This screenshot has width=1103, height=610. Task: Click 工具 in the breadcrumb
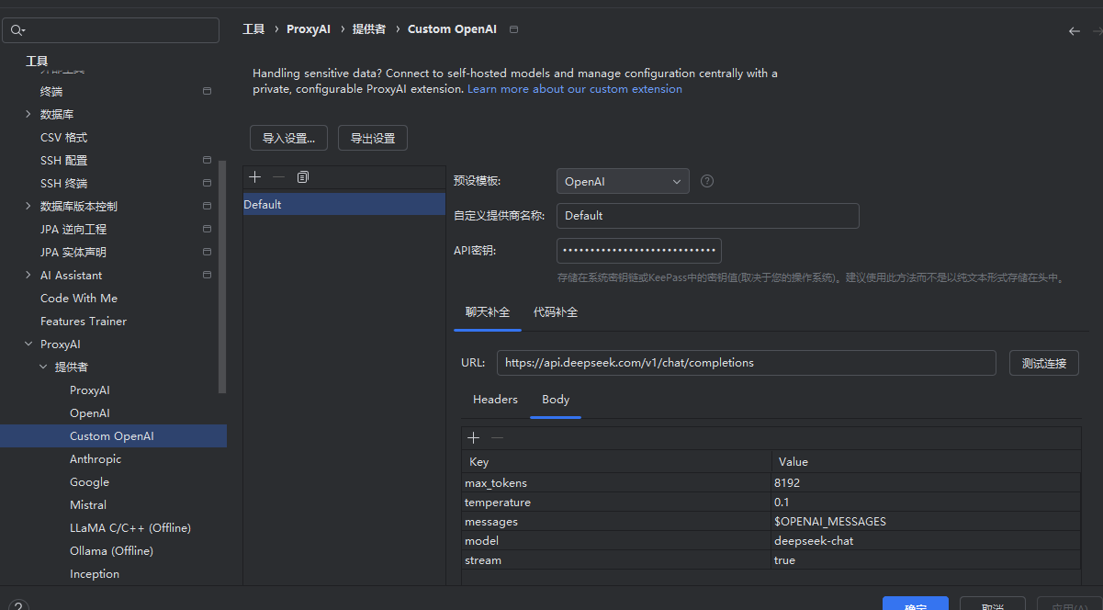(x=253, y=29)
